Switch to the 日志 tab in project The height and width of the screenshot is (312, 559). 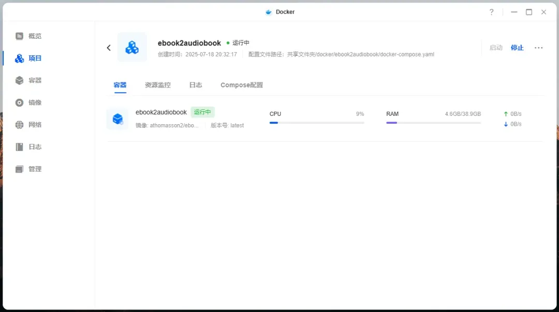click(x=196, y=85)
